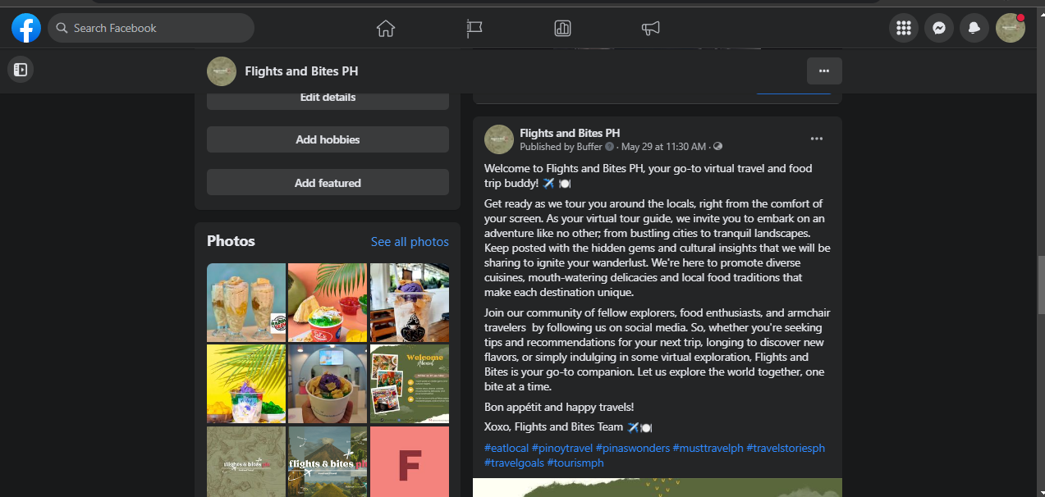
Task: Open the Home feed icon
Action: [386, 29]
